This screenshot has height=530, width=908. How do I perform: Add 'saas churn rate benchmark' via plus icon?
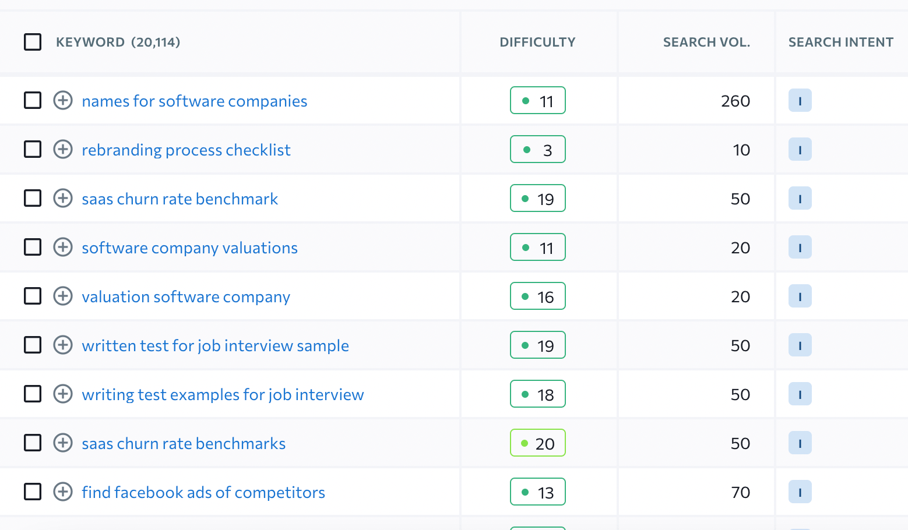tap(63, 198)
